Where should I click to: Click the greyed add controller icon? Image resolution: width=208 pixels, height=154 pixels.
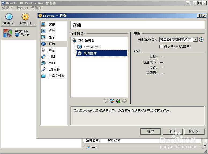tap(106, 101)
